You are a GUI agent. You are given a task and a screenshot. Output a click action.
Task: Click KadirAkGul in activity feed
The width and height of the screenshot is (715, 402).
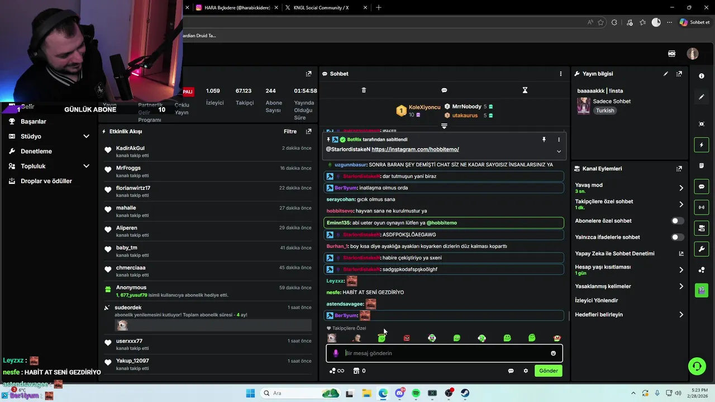click(130, 149)
